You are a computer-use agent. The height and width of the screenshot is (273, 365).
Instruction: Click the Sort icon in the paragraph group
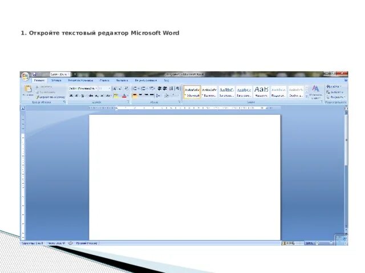point(171,89)
